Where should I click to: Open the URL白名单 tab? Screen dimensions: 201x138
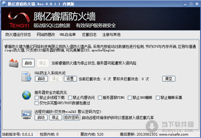click(68, 34)
